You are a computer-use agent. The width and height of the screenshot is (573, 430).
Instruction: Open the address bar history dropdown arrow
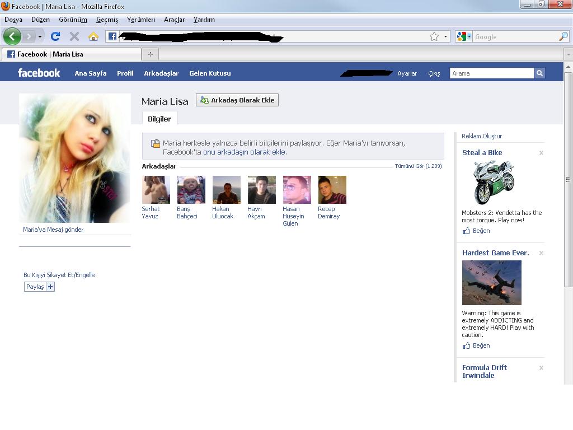pyautogui.click(x=445, y=36)
